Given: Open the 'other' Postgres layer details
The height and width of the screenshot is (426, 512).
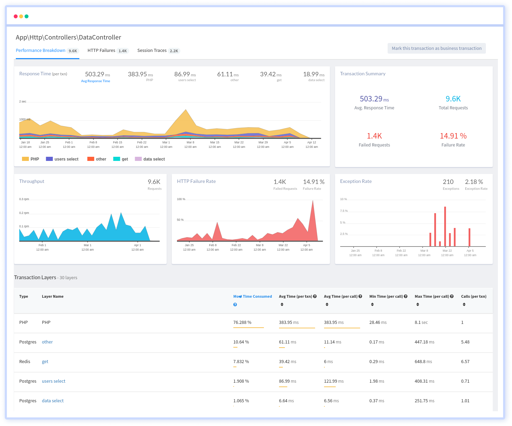Looking at the screenshot, I should (47, 342).
